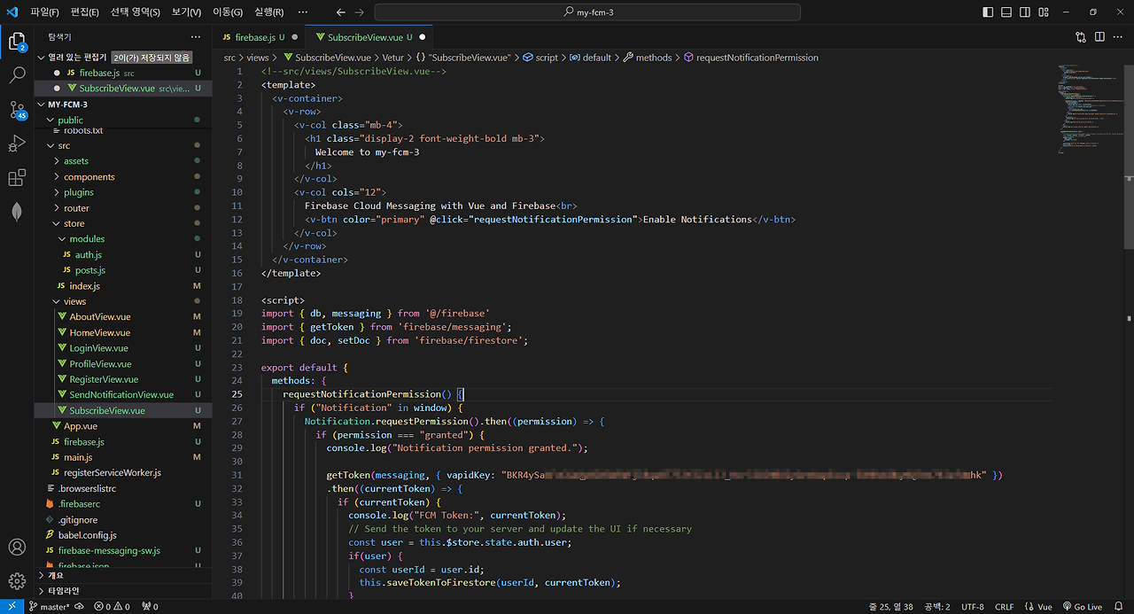Switch to the SubscribeView.vue editor tab
The width and height of the screenshot is (1134, 614).
pos(369,37)
